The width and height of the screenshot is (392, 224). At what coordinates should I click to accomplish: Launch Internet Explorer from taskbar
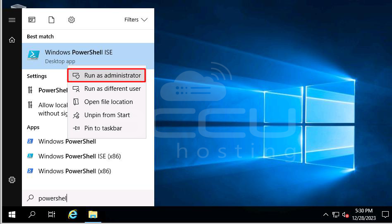[x=73, y=214]
